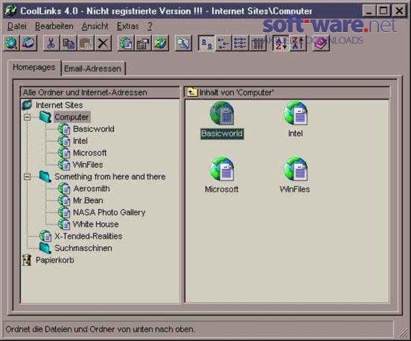Collapse the Computer folder in the tree

(x=27, y=117)
